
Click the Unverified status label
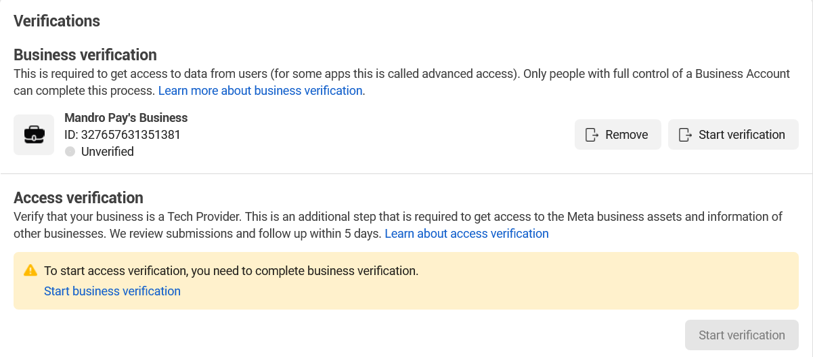[108, 152]
